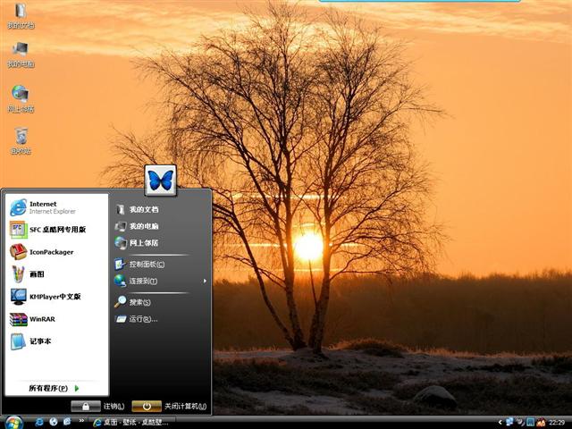Click the 22:29 taskbar clock
This screenshot has width=572, height=429.
click(557, 423)
